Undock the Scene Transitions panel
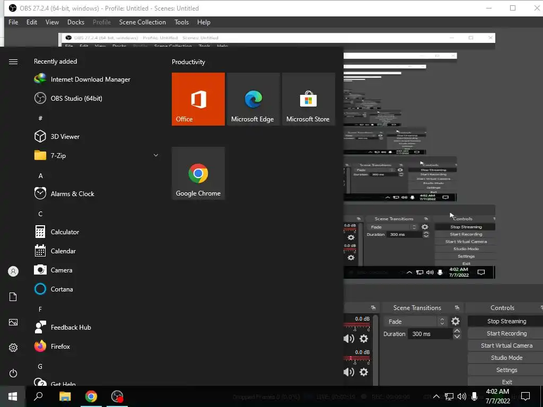This screenshot has width=543, height=407. pos(457,308)
